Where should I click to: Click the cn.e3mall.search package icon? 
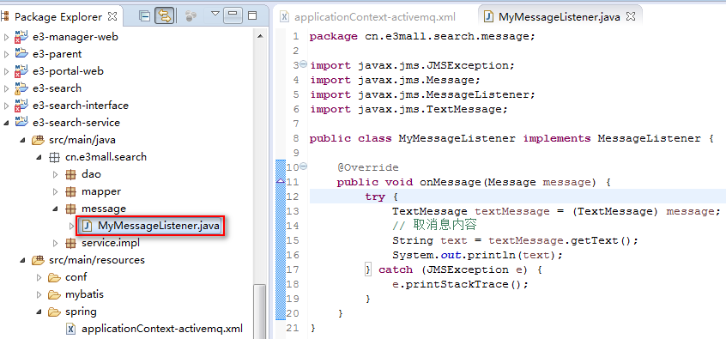[x=54, y=157]
